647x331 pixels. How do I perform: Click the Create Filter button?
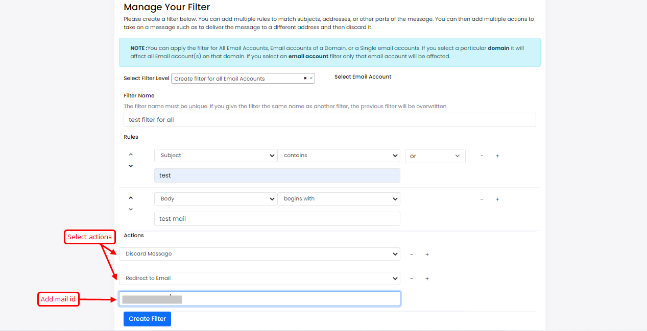[x=147, y=319]
